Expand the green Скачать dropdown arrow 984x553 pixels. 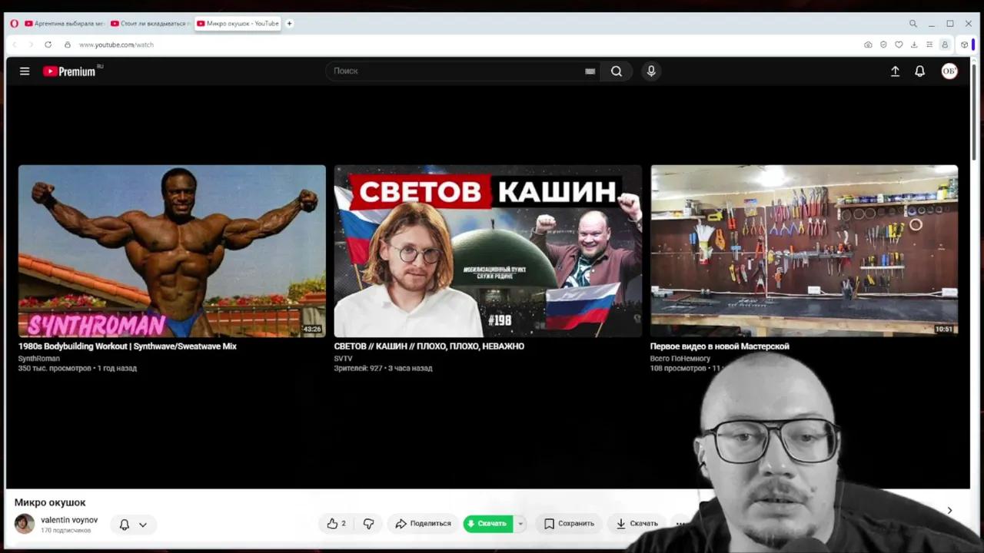(x=520, y=524)
